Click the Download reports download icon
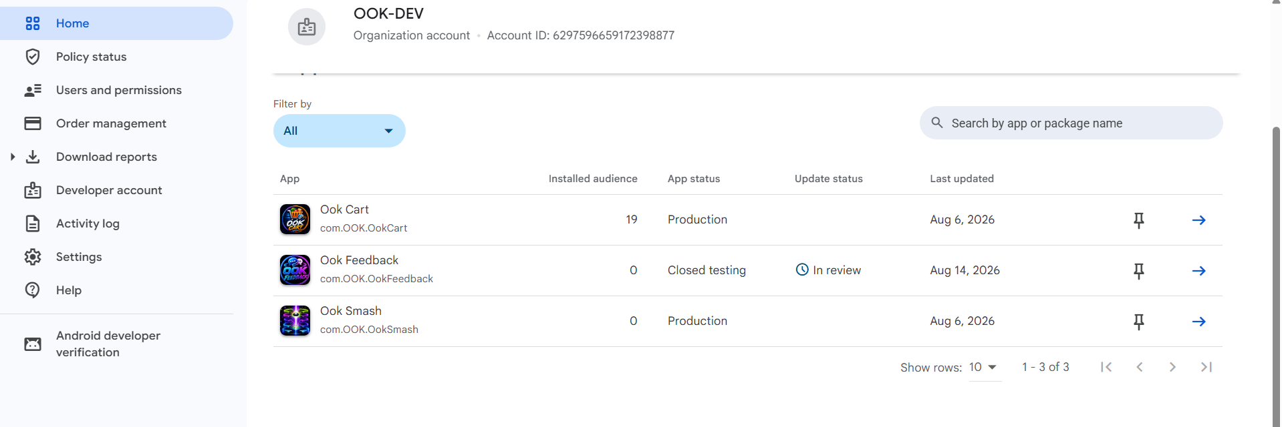Viewport: 1282px width, 427px height. 33,157
